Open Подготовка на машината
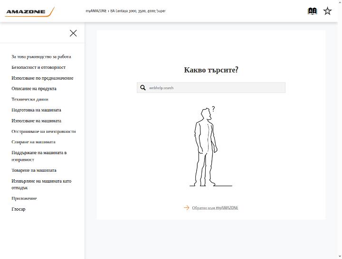This screenshot has width=342, height=259. click(x=36, y=110)
